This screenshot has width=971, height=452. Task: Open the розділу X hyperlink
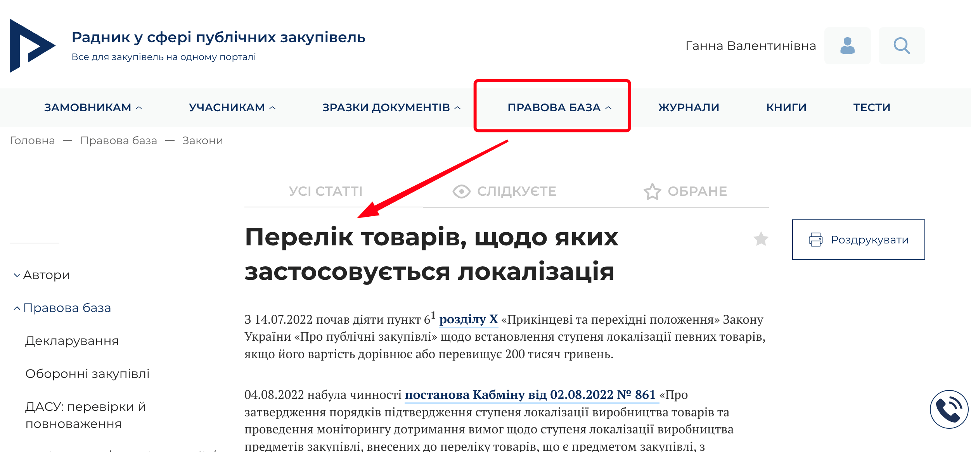pos(469,319)
